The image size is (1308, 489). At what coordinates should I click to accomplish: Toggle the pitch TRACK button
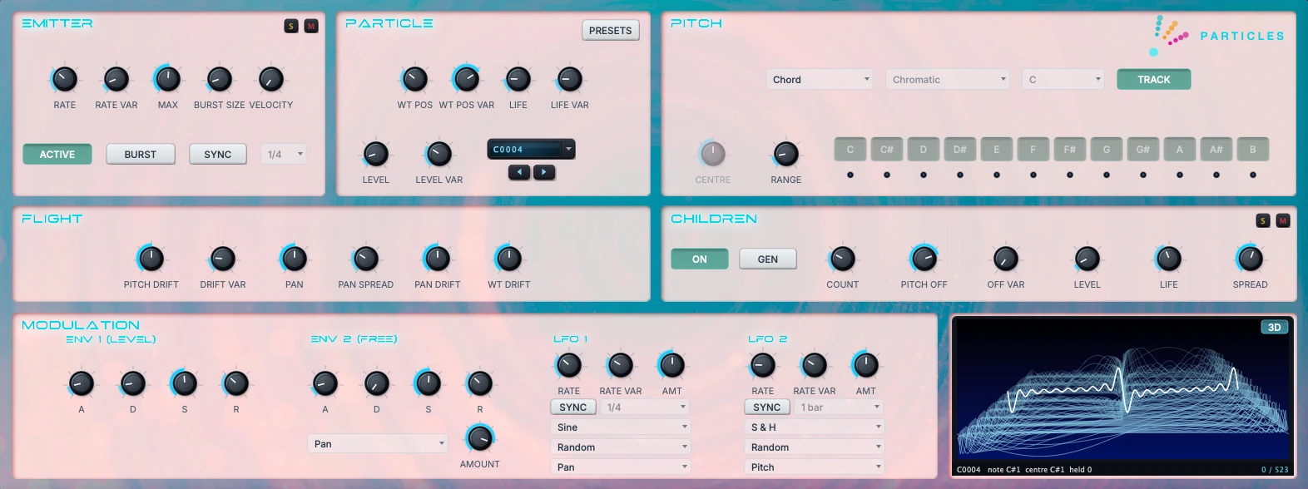(1154, 80)
